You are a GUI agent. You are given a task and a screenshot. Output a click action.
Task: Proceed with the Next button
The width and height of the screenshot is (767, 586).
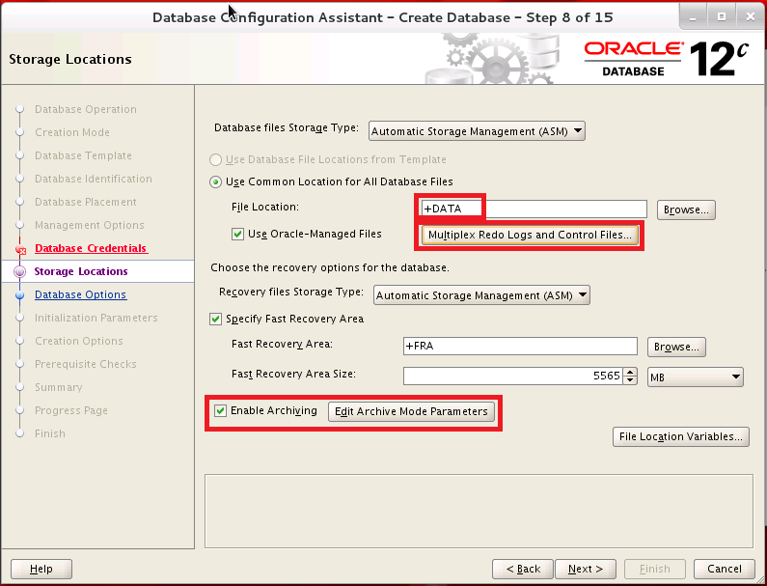tap(586, 569)
